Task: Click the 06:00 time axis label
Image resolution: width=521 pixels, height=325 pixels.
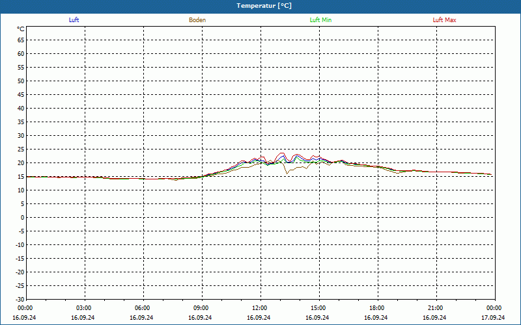Action: (x=142, y=308)
